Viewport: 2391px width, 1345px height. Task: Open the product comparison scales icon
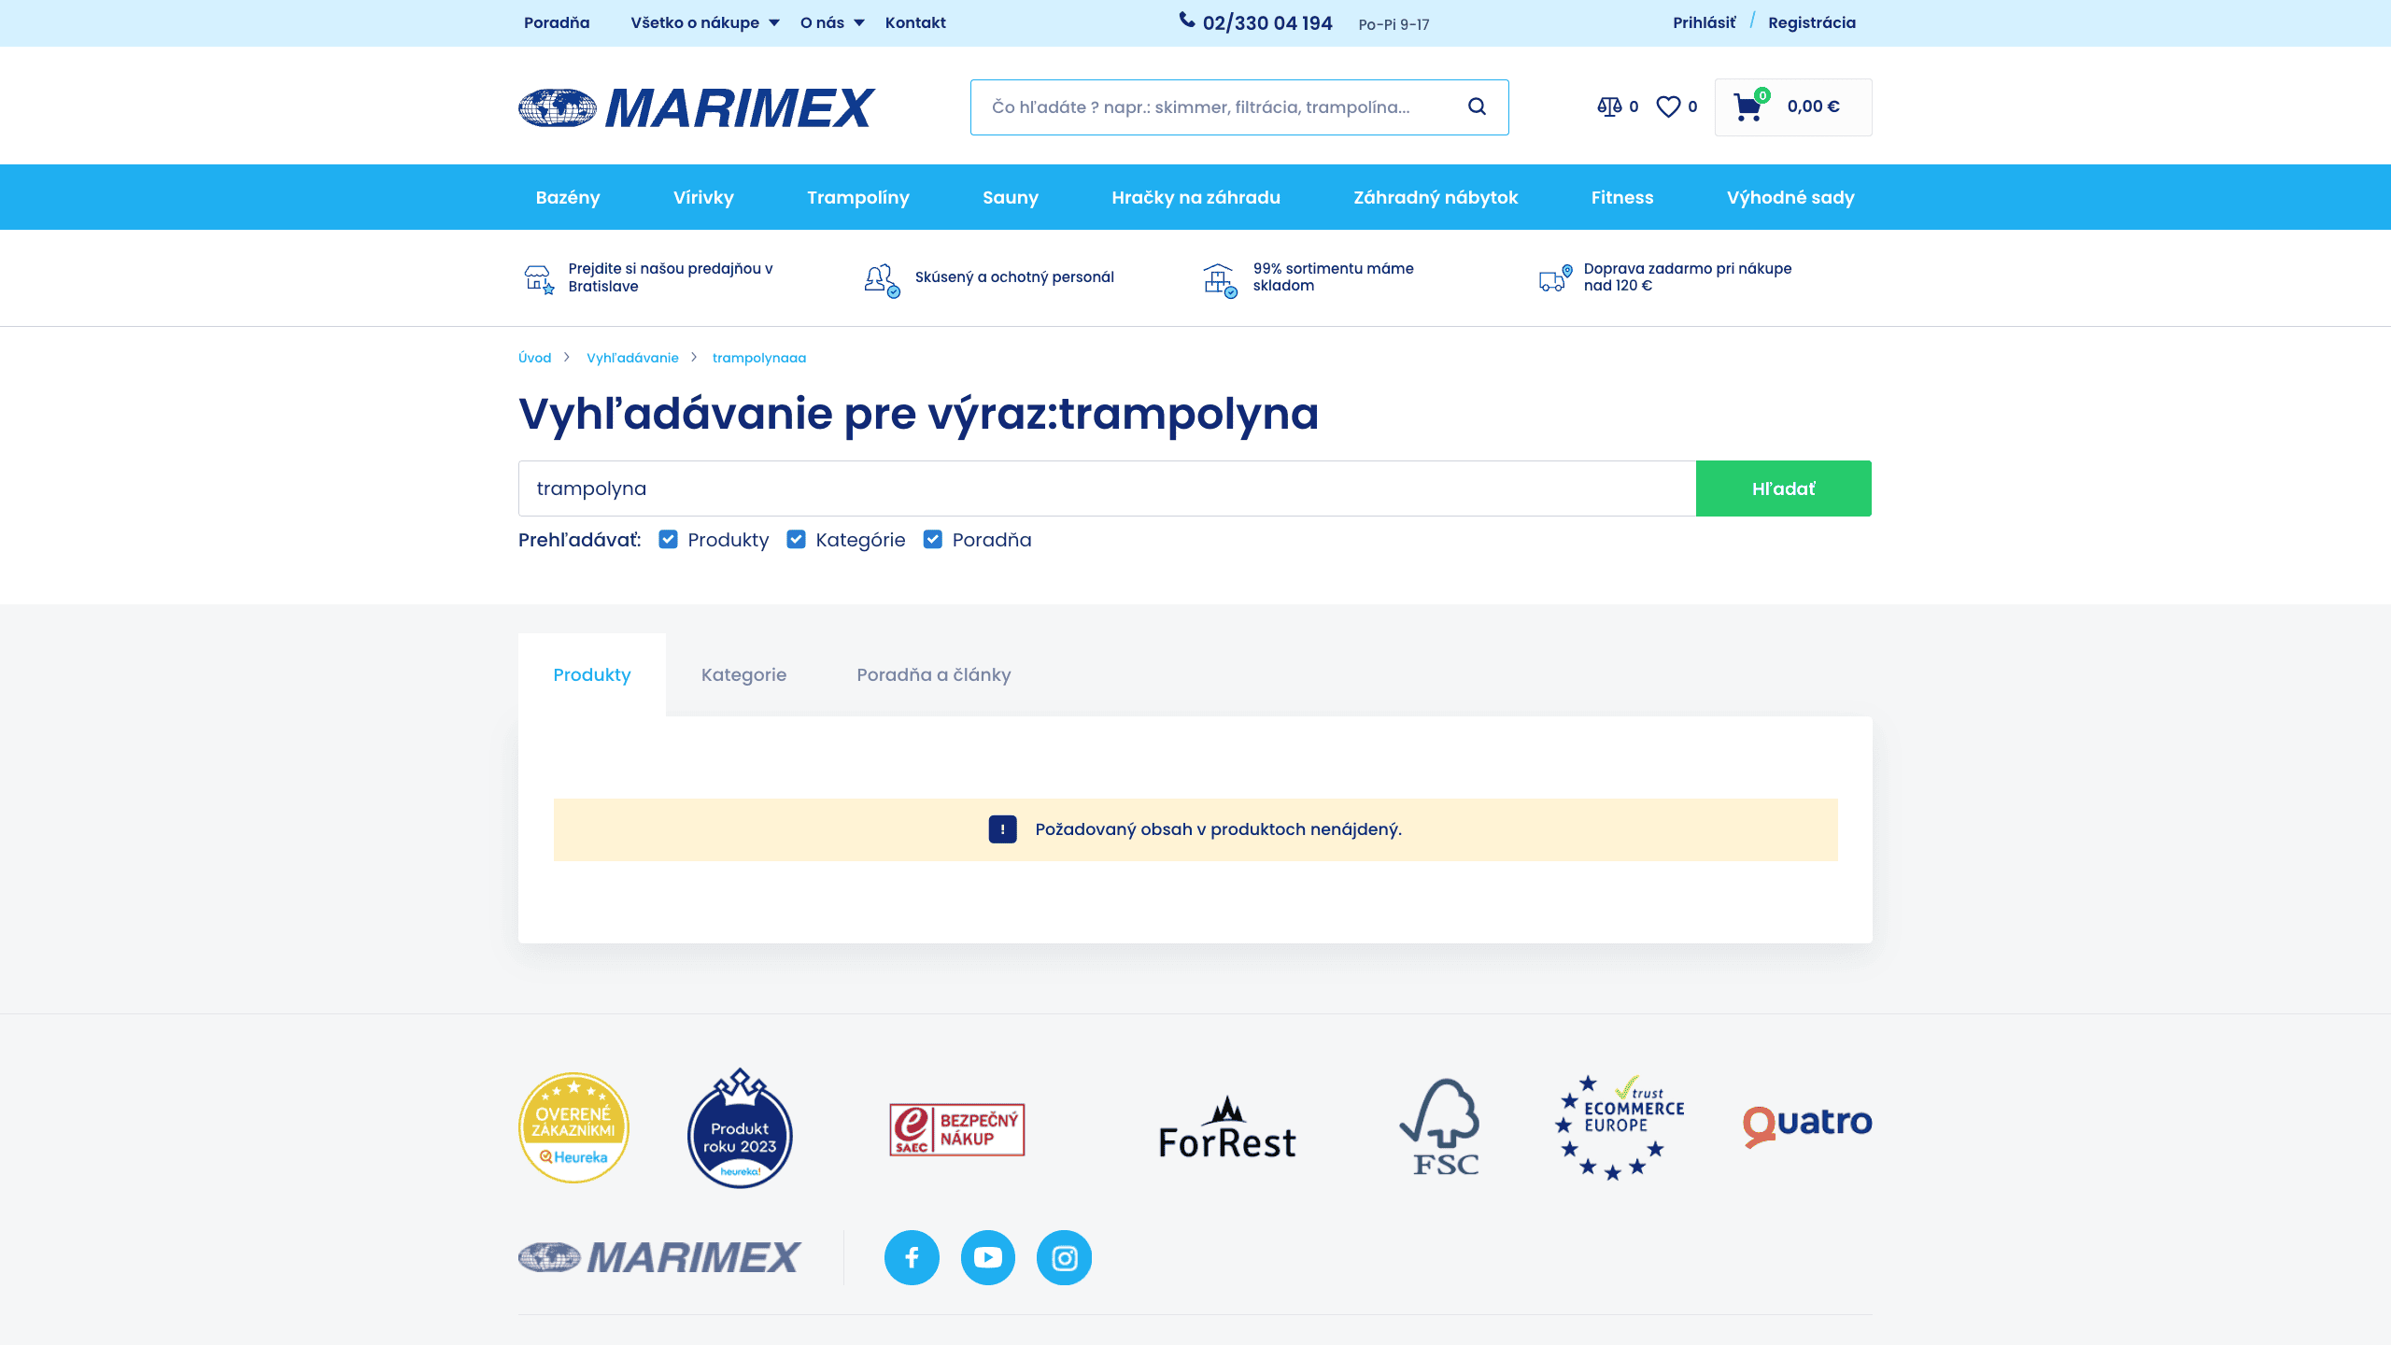tap(1609, 106)
